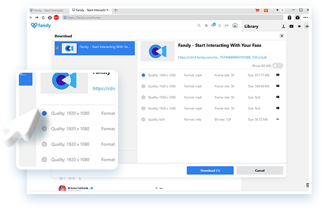Click the Format: m4a text

[193, 119]
